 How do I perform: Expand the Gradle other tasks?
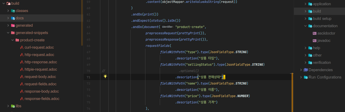(x=305, y=55)
